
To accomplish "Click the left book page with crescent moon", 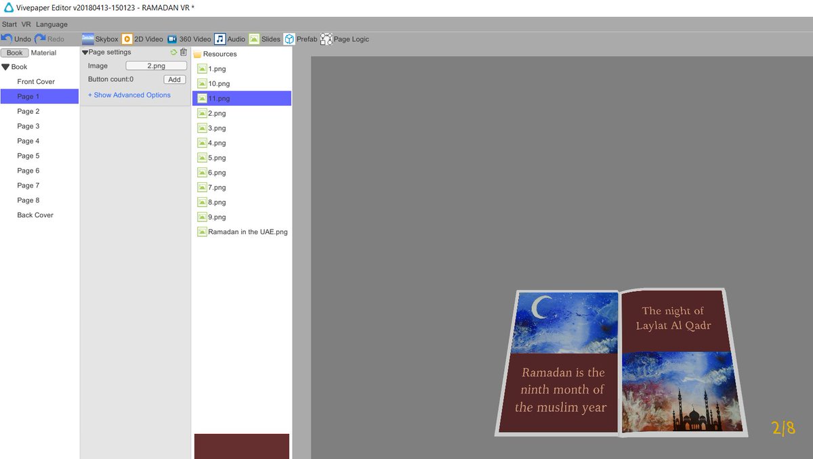I will [x=559, y=362].
